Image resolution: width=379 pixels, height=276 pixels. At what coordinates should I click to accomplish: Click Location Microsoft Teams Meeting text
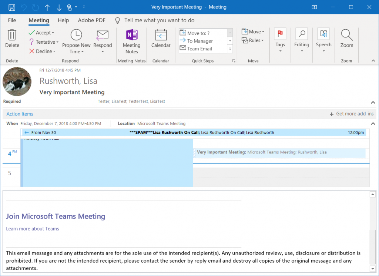[161, 124]
